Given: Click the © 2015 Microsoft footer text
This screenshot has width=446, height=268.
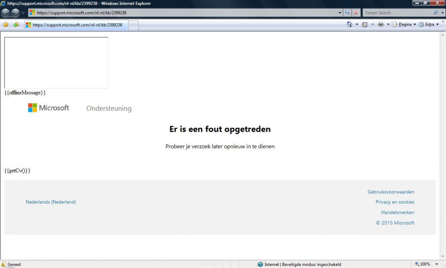Looking at the screenshot, I should point(395,223).
